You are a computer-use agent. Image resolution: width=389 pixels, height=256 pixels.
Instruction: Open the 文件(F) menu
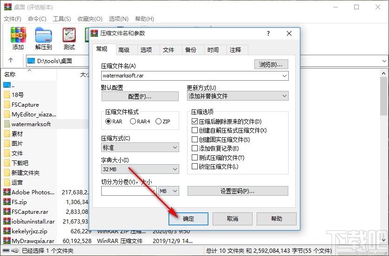pyautogui.click(x=13, y=19)
